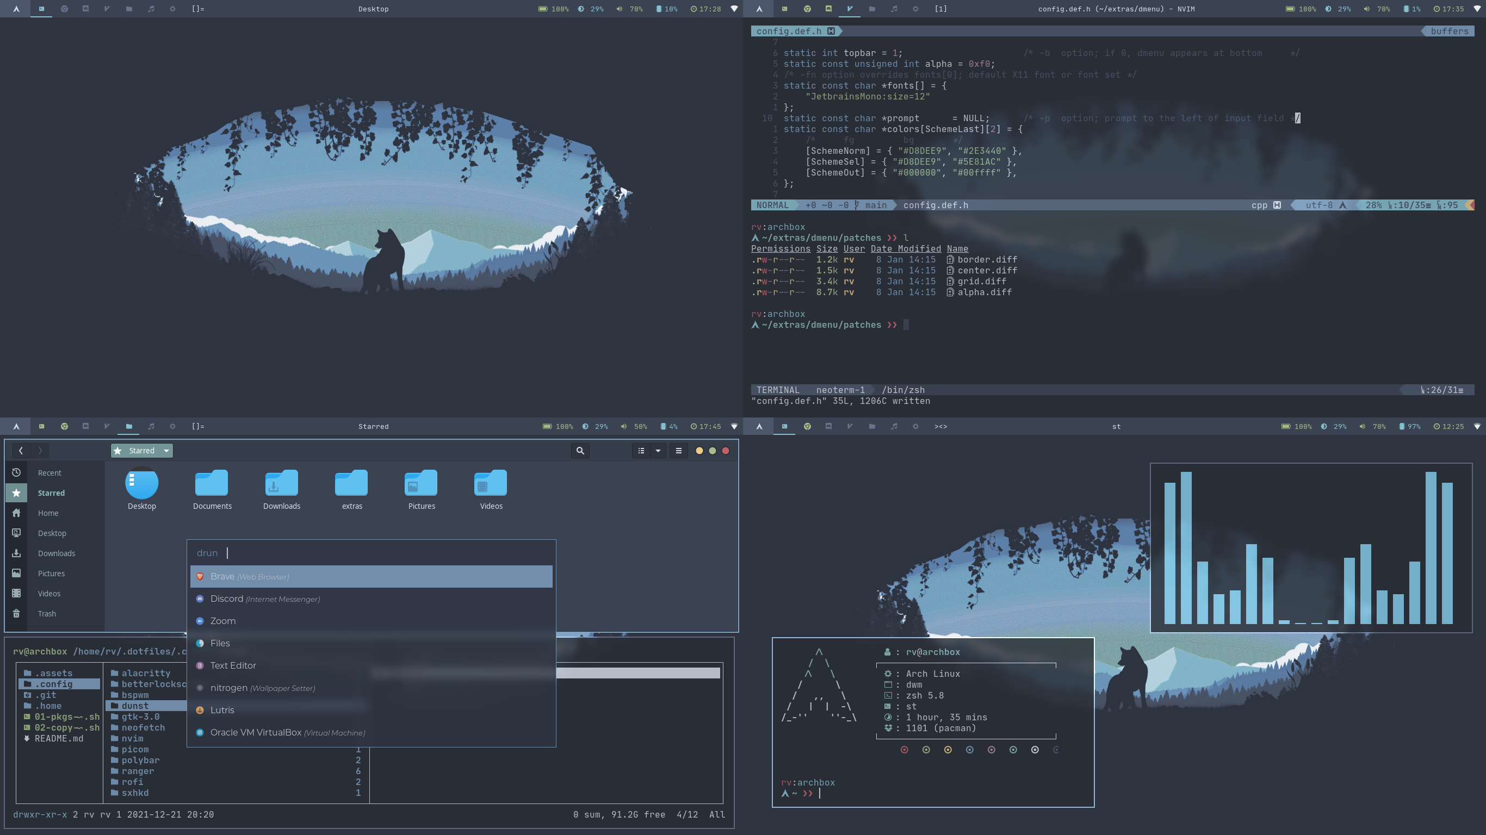The image size is (1486, 835).
Task: Launch Brave from the rofi launcher list
Action: pos(371,576)
